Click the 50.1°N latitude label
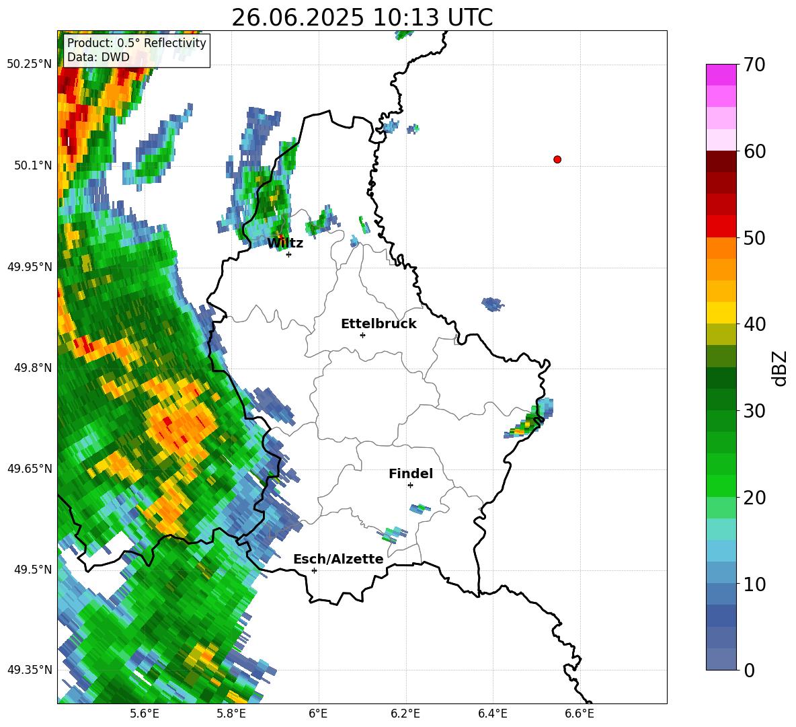Image resolution: width=796 pixels, height=727 pixels. (x=33, y=165)
